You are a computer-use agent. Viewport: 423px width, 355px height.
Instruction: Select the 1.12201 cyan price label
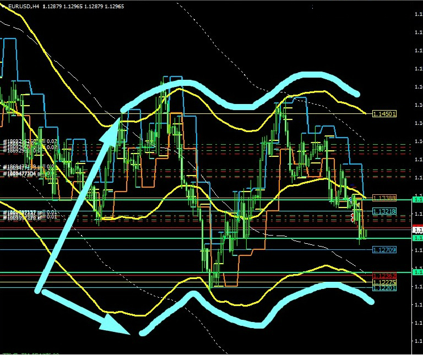point(384,288)
